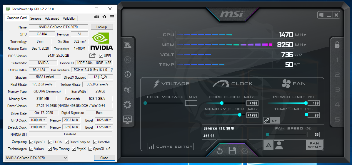Toggle the OpenGL 4.6 checkbox
This screenshot has height=165, width=352.
(x=90, y=149)
